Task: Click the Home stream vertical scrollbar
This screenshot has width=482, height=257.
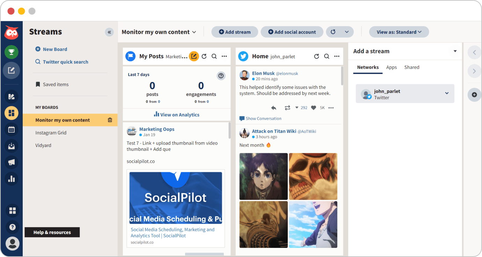Action: point(342,75)
